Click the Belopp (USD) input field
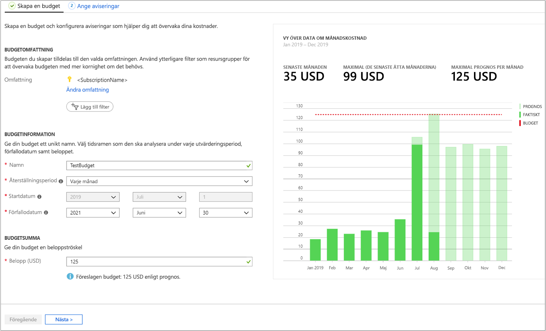Image resolution: width=546 pixels, height=331 pixels. point(159,261)
